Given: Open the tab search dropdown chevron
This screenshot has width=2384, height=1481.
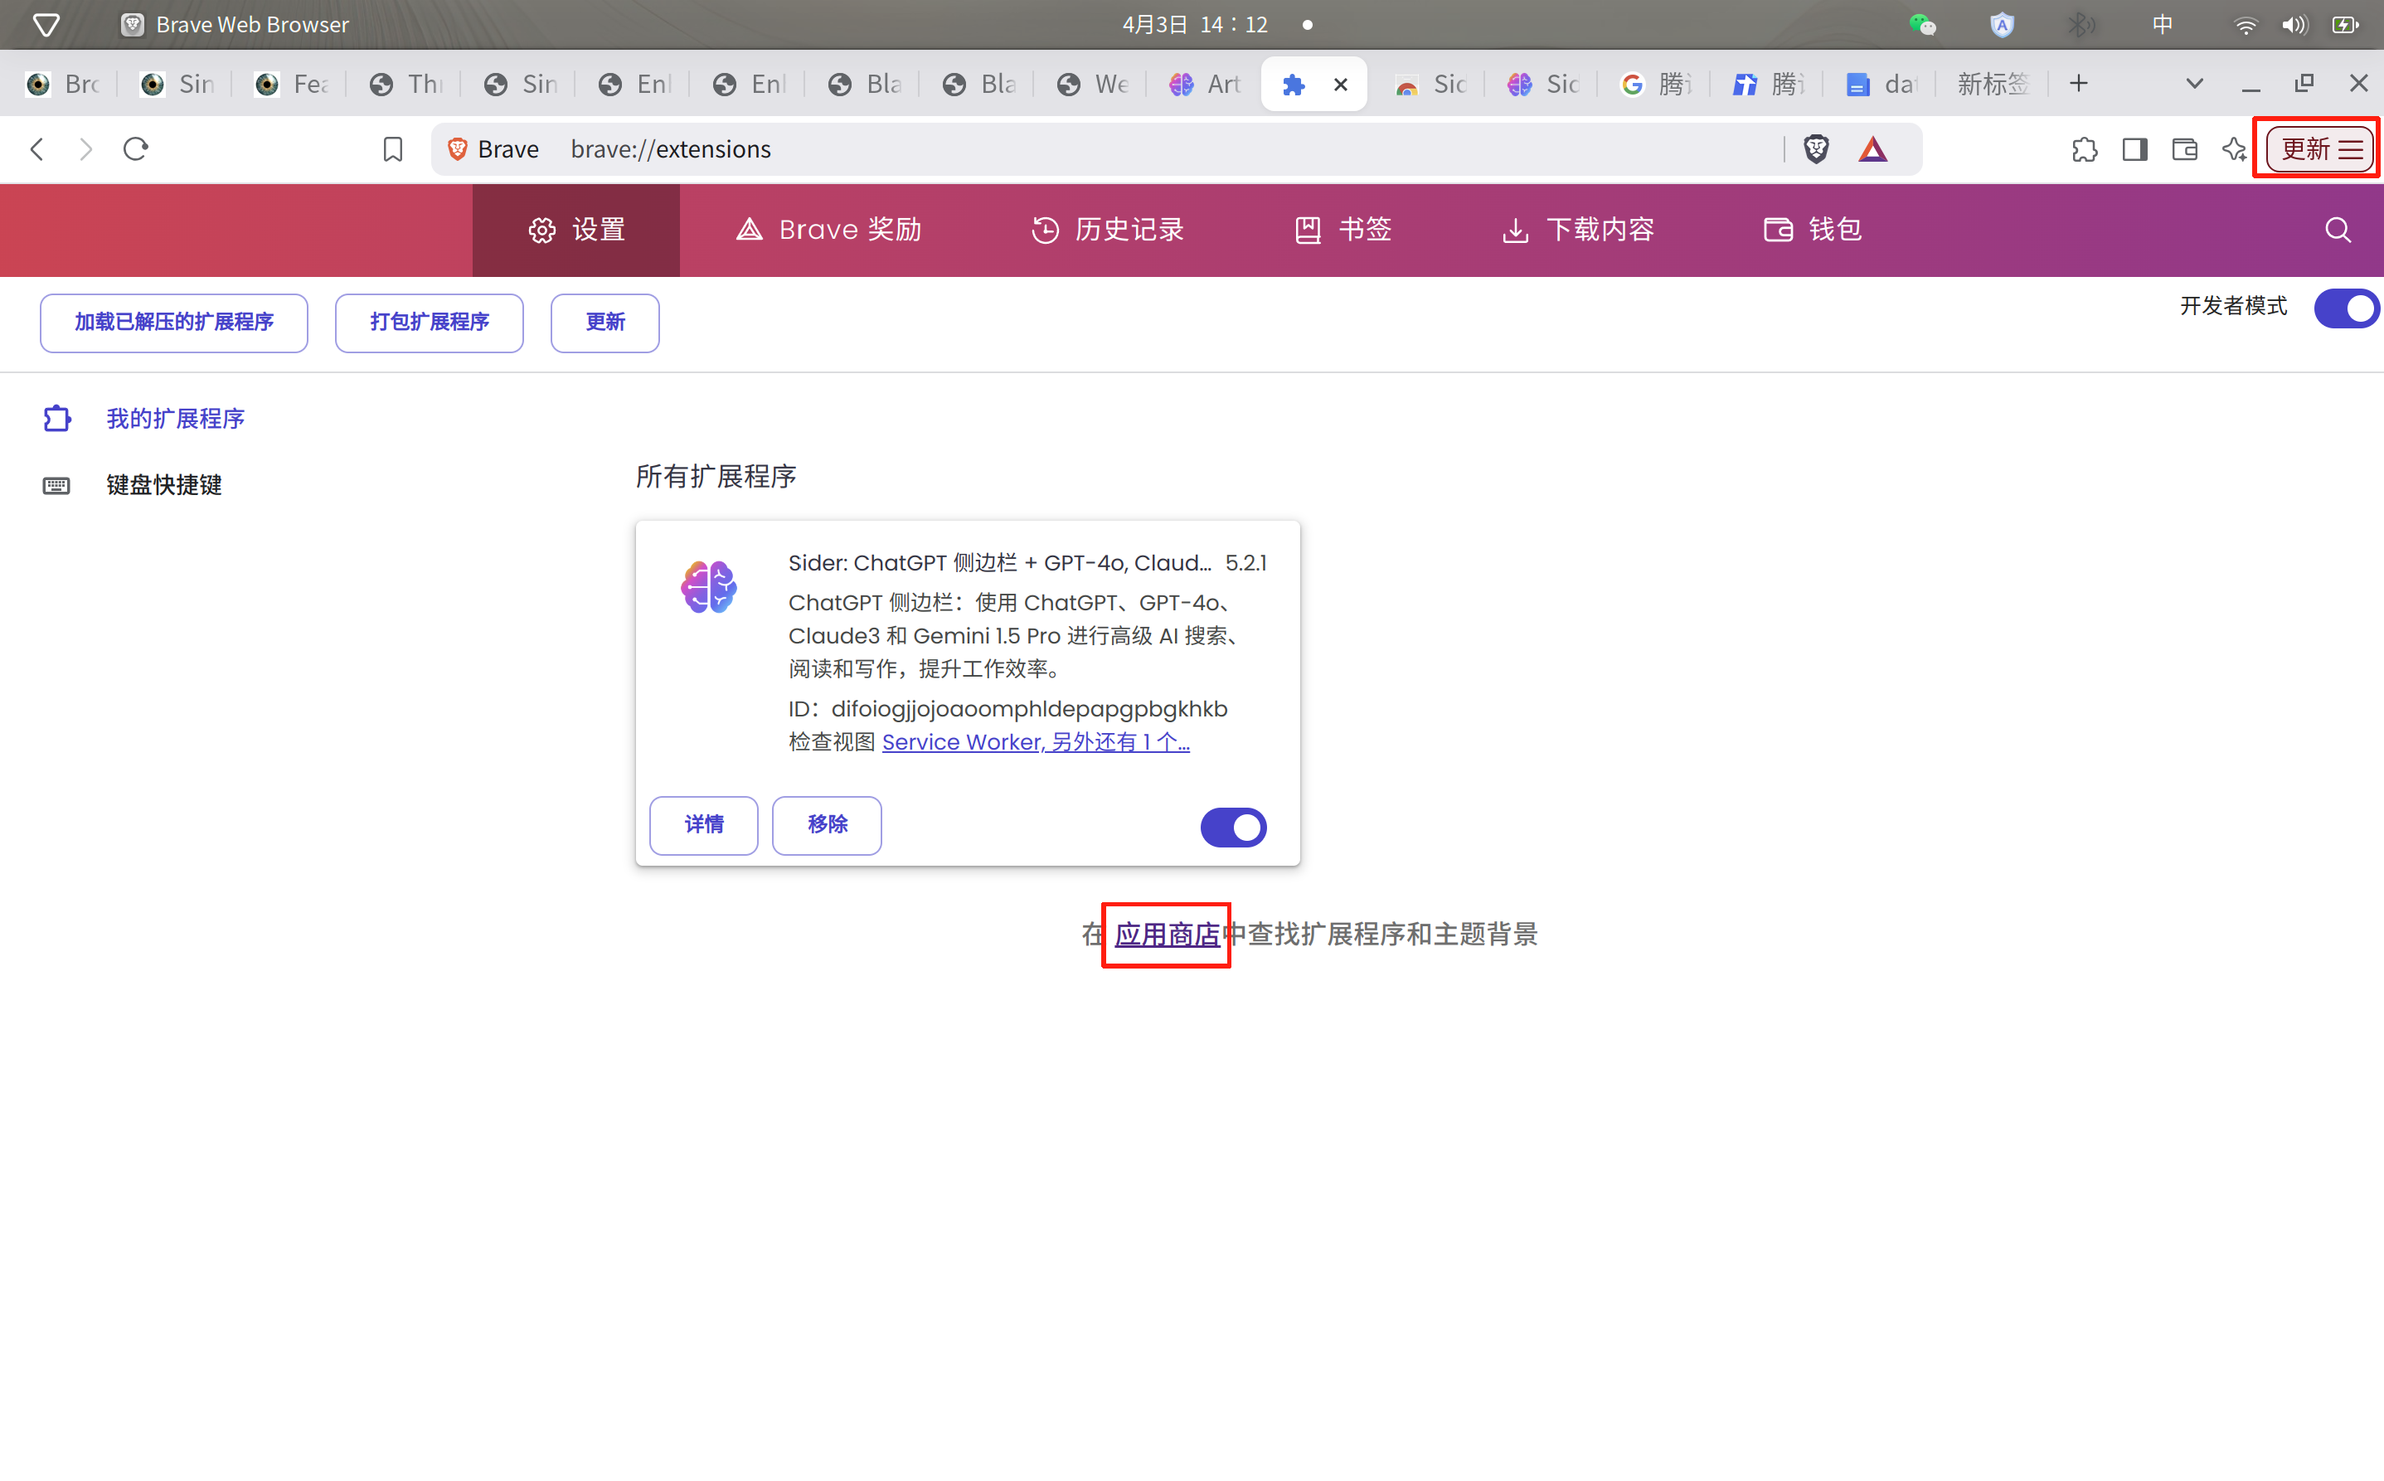Looking at the screenshot, I should (2194, 83).
